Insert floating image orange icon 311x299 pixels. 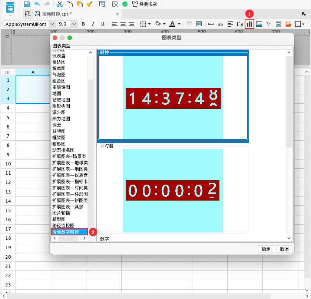(x=288, y=24)
